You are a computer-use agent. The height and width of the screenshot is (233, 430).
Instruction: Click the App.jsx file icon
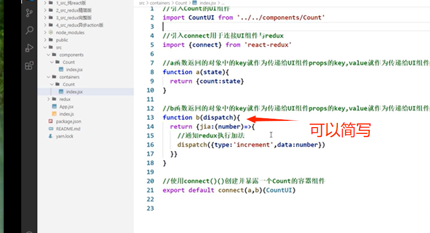[x=54, y=106]
